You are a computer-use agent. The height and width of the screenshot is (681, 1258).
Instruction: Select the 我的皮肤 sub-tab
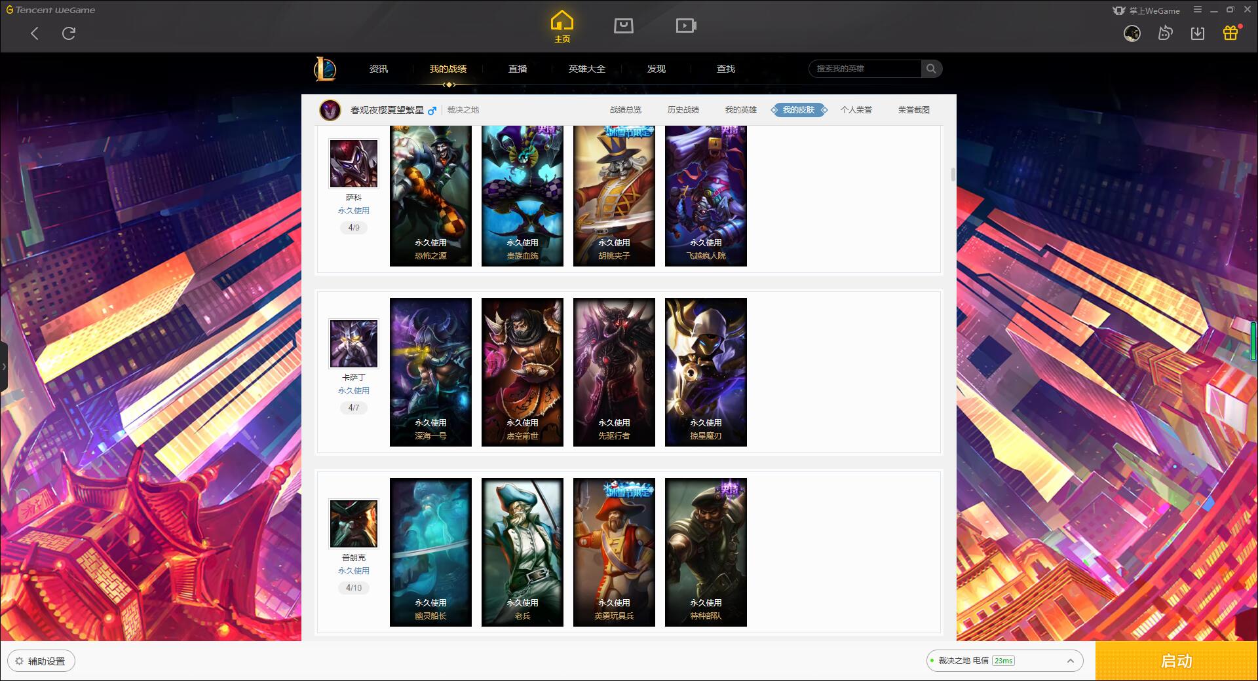(799, 110)
